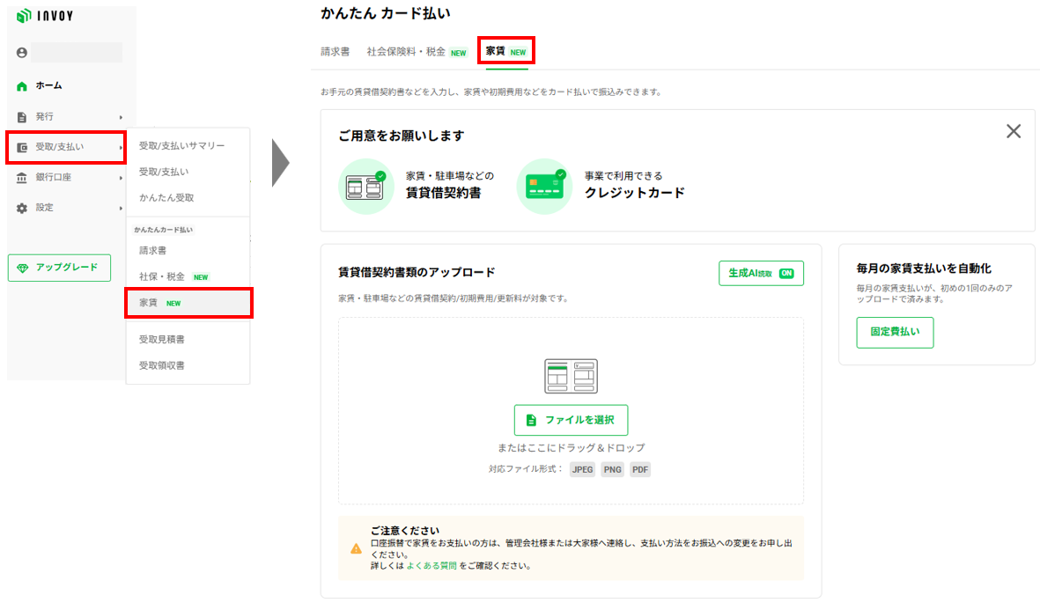Close the ご用意をお願いします panel
The image size is (1040, 603).
1014,131
